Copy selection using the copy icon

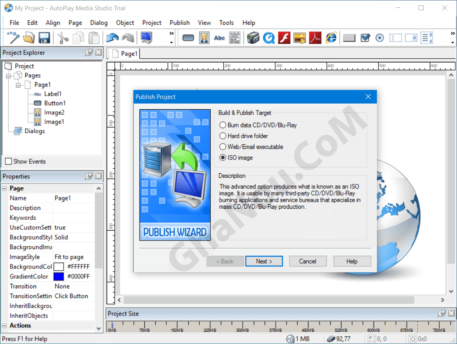(x=78, y=38)
